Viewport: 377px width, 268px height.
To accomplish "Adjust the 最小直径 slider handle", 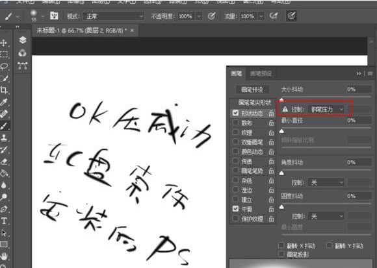I will [x=281, y=131].
